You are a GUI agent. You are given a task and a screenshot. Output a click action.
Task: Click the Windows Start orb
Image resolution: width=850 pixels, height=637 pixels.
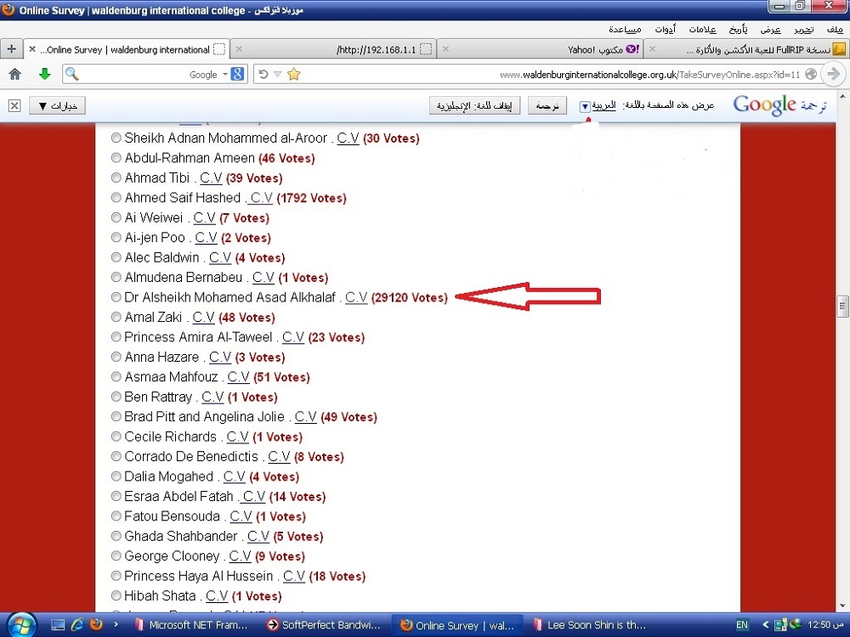pyautogui.click(x=19, y=625)
